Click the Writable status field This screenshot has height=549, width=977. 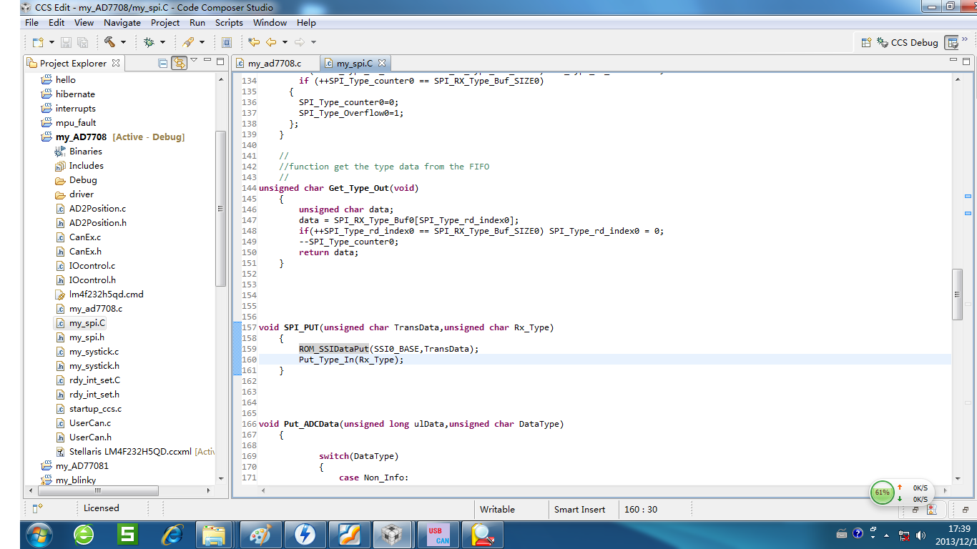[x=498, y=510]
